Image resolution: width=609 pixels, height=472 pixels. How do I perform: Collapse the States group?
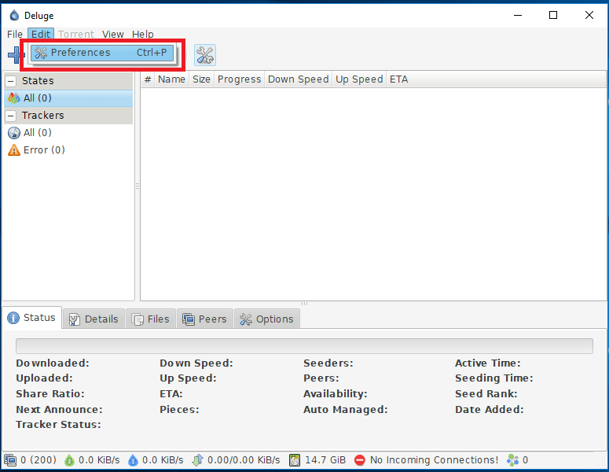[x=11, y=81]
